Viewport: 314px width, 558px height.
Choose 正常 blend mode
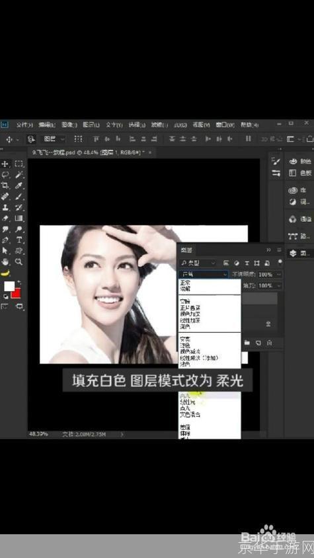coord(185,282)
